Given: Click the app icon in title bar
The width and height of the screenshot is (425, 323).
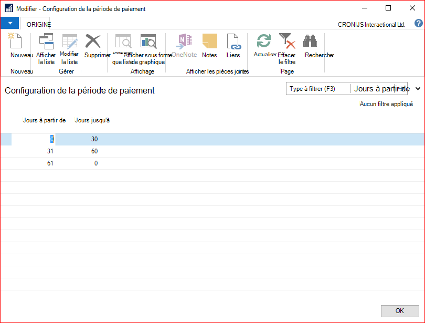Looking at the screenshot, I should pos(9,8).
